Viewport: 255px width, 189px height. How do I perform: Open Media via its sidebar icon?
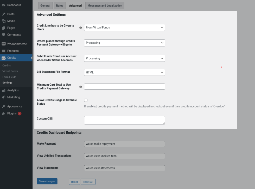(4, 21)
